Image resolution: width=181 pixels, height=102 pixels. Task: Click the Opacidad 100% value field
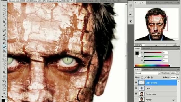(x=173, y=73)
